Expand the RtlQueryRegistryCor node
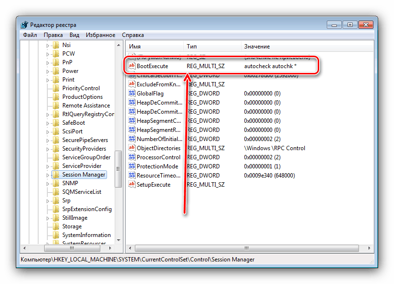This screenshot has width=394, height=284. [48, 115]
